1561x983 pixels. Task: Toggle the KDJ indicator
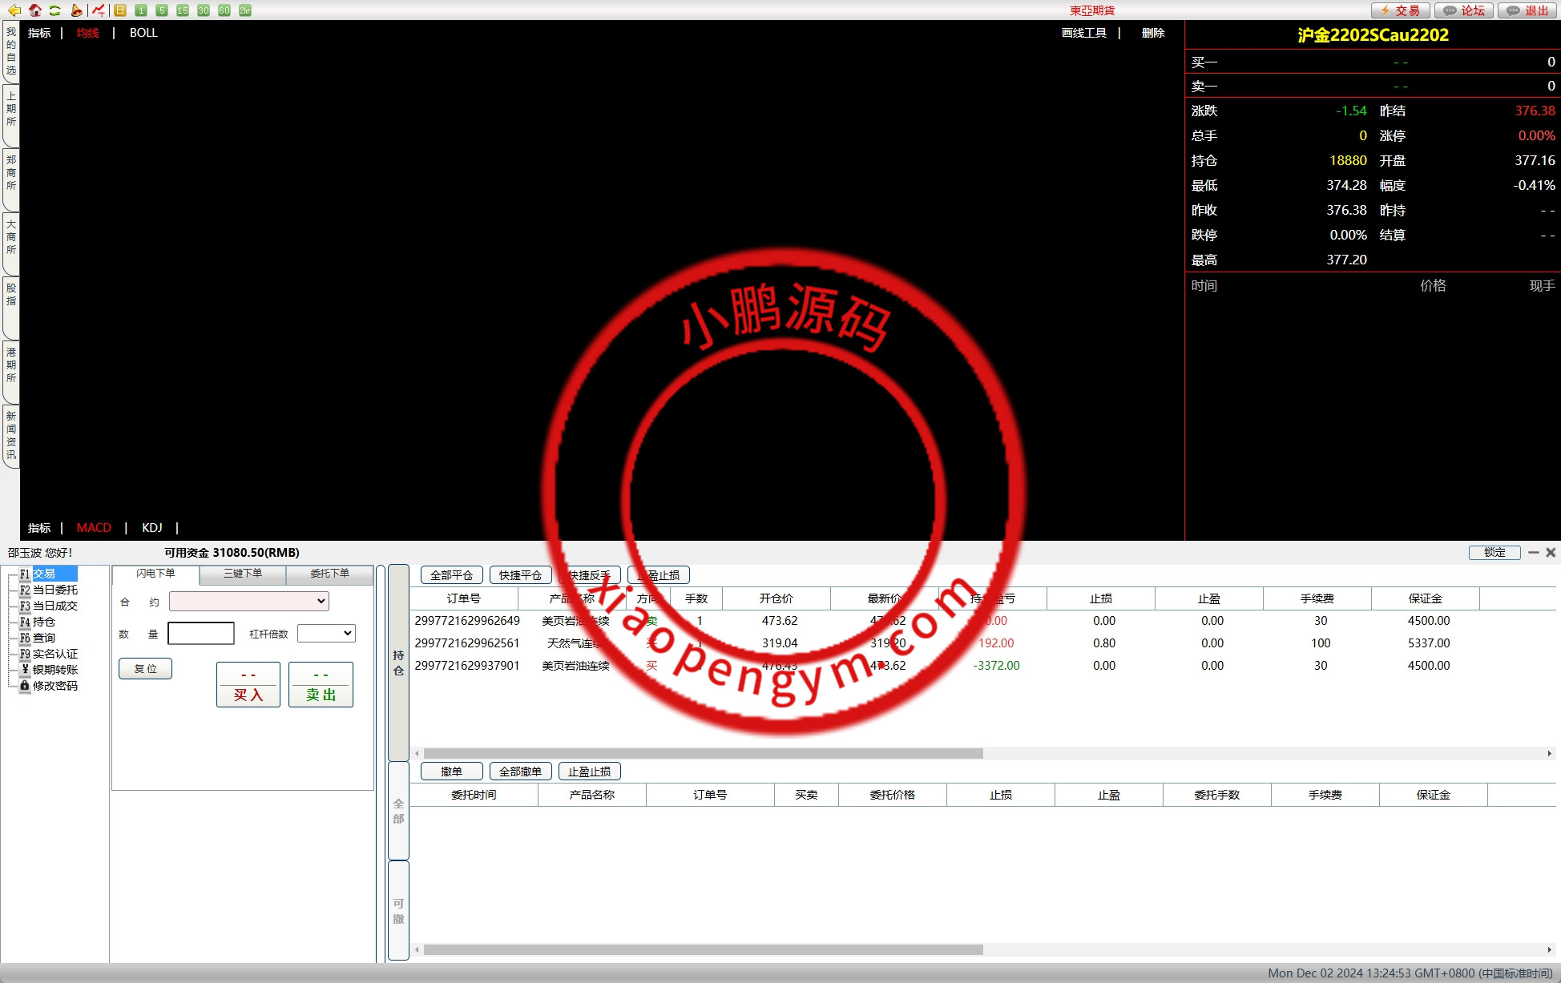[x=151, y=528]
